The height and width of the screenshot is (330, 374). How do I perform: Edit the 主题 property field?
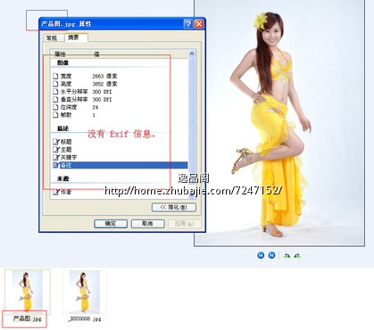coord(119,150)
